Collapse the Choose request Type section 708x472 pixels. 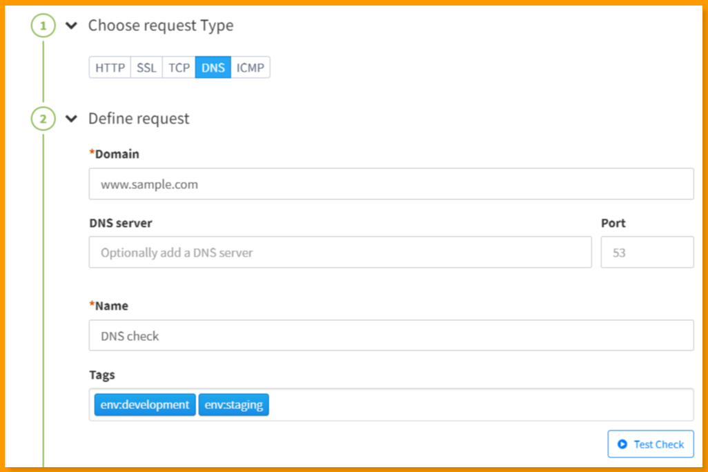(x=71, y=25)
